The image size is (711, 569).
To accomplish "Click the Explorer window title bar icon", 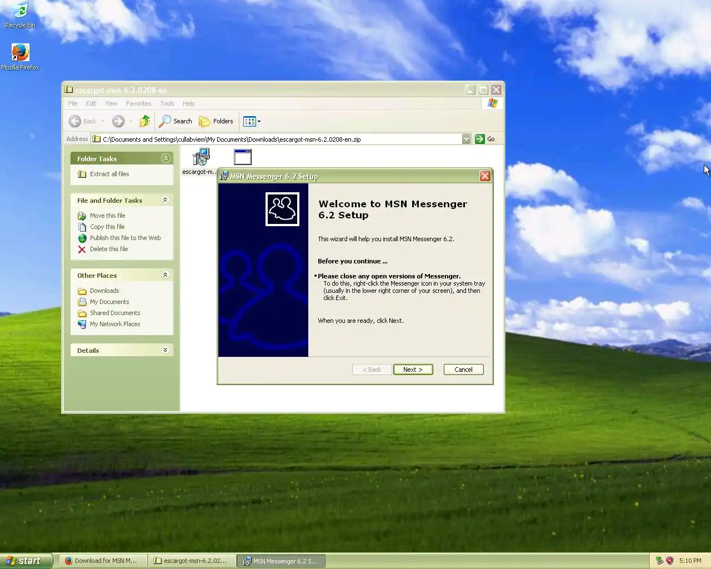I will [x=68, y=89].
